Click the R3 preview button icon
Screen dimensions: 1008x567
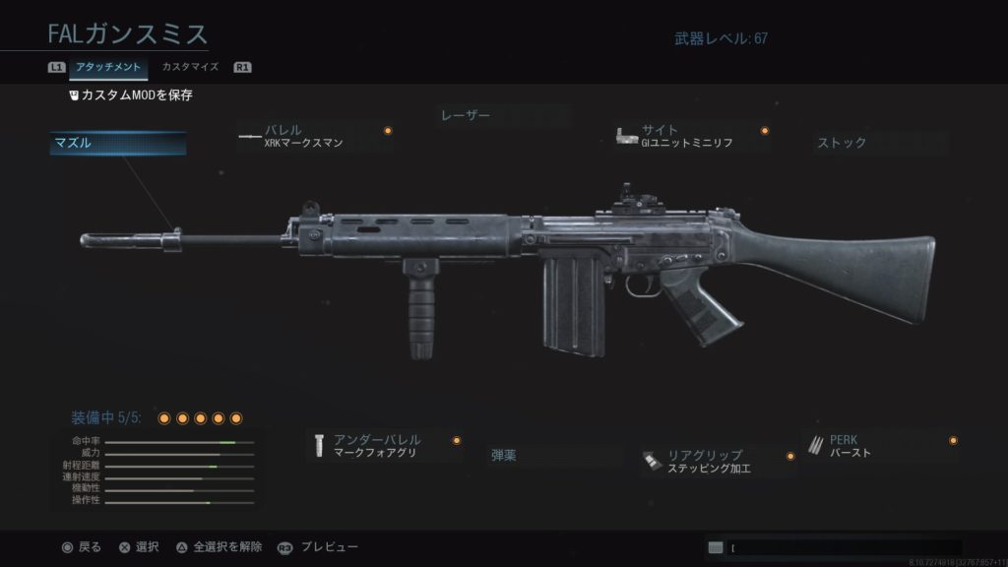(x=284, y=547)
